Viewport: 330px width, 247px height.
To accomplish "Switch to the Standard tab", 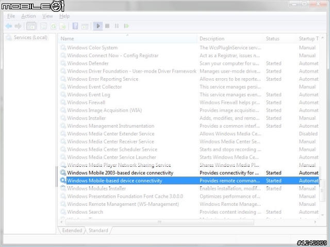I will (98, 231).
